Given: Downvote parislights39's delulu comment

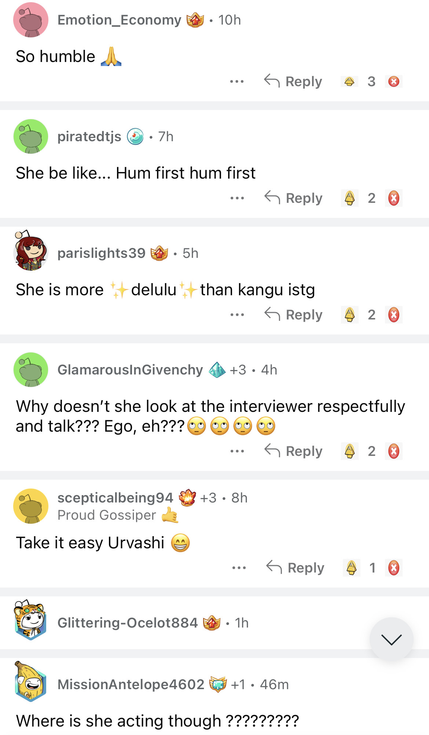Looking at the screenshot, I should click(394, 315).
